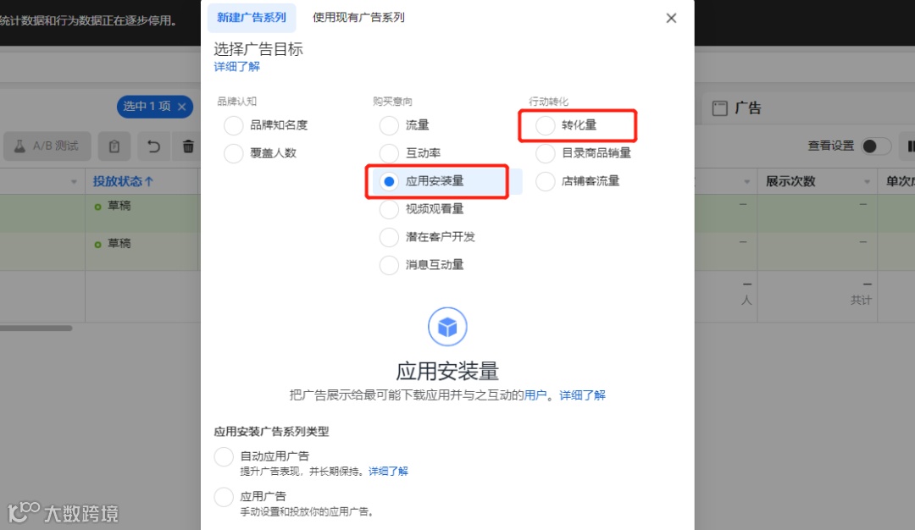Click the blue app cube icon

(x=447, y=327)
